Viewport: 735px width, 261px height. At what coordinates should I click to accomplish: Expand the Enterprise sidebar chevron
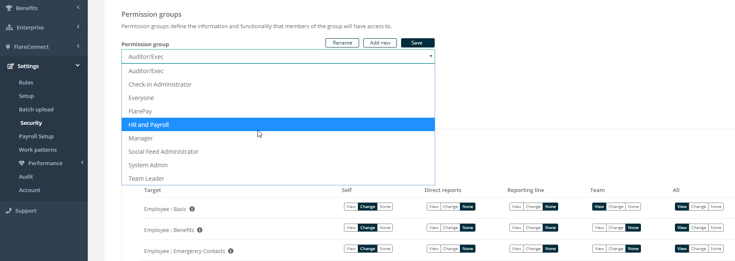tap(78, 27)
